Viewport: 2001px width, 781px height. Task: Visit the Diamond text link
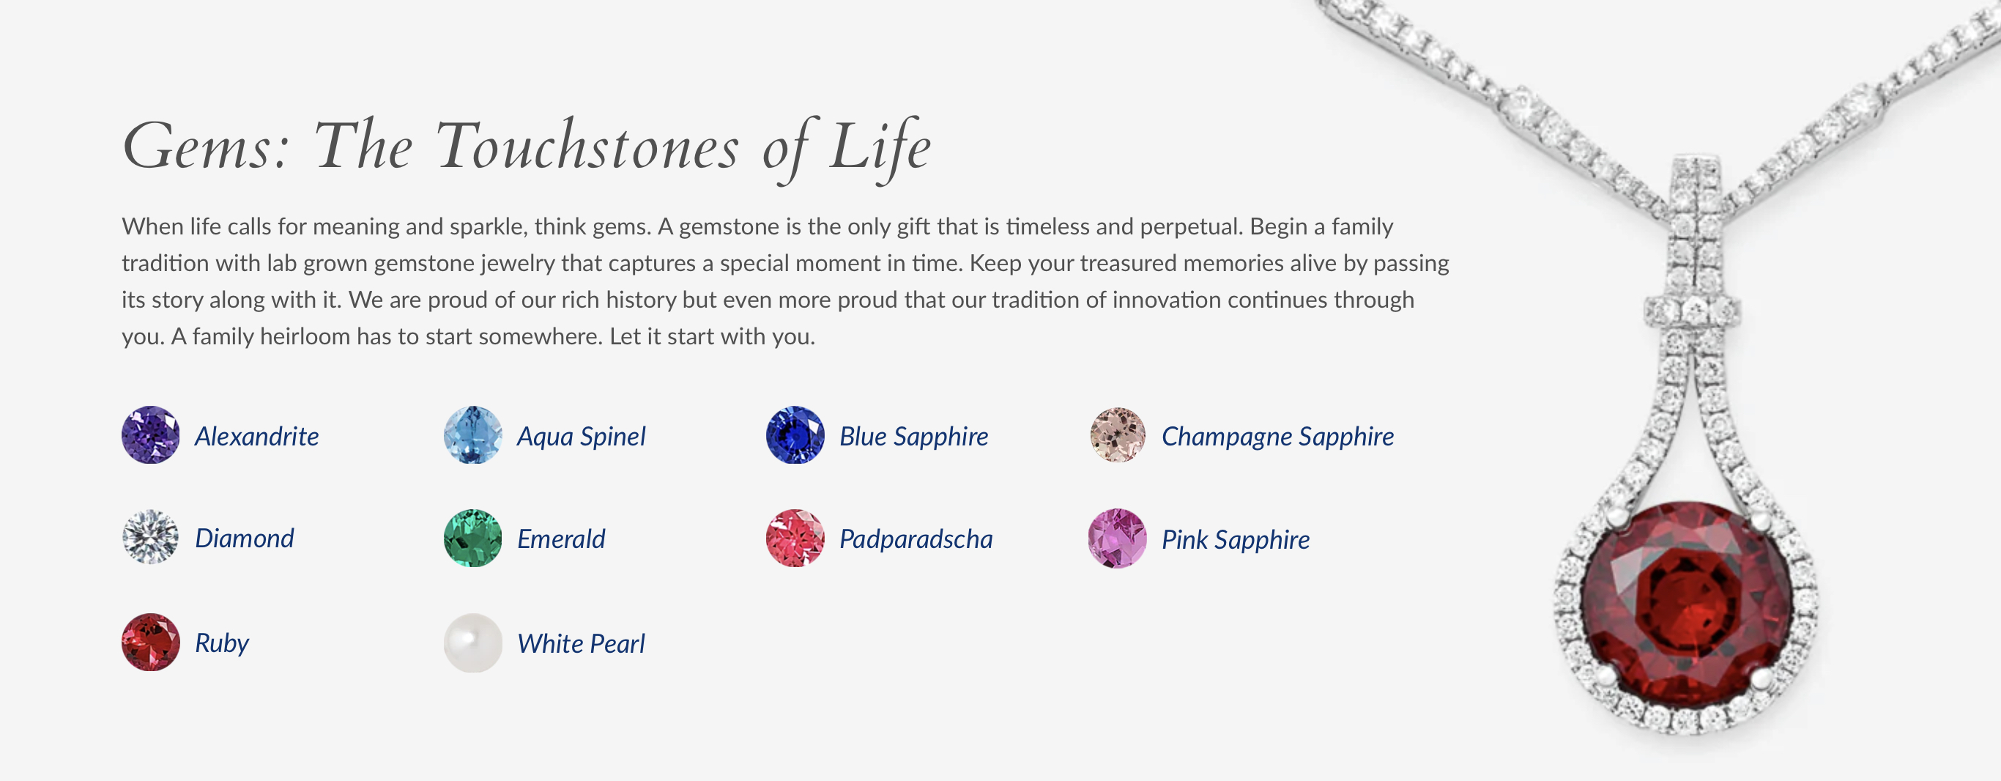pos(244,538)
